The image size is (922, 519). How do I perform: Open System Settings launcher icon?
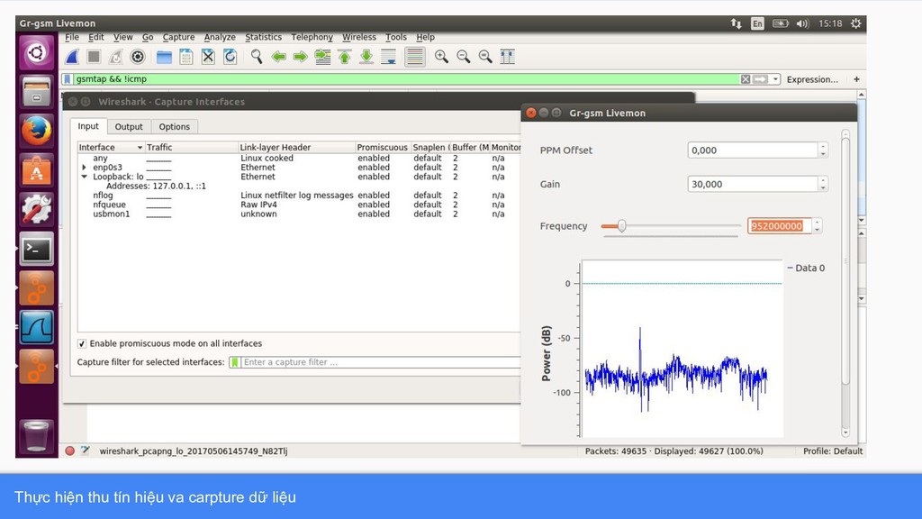click(x=36, y=209)
